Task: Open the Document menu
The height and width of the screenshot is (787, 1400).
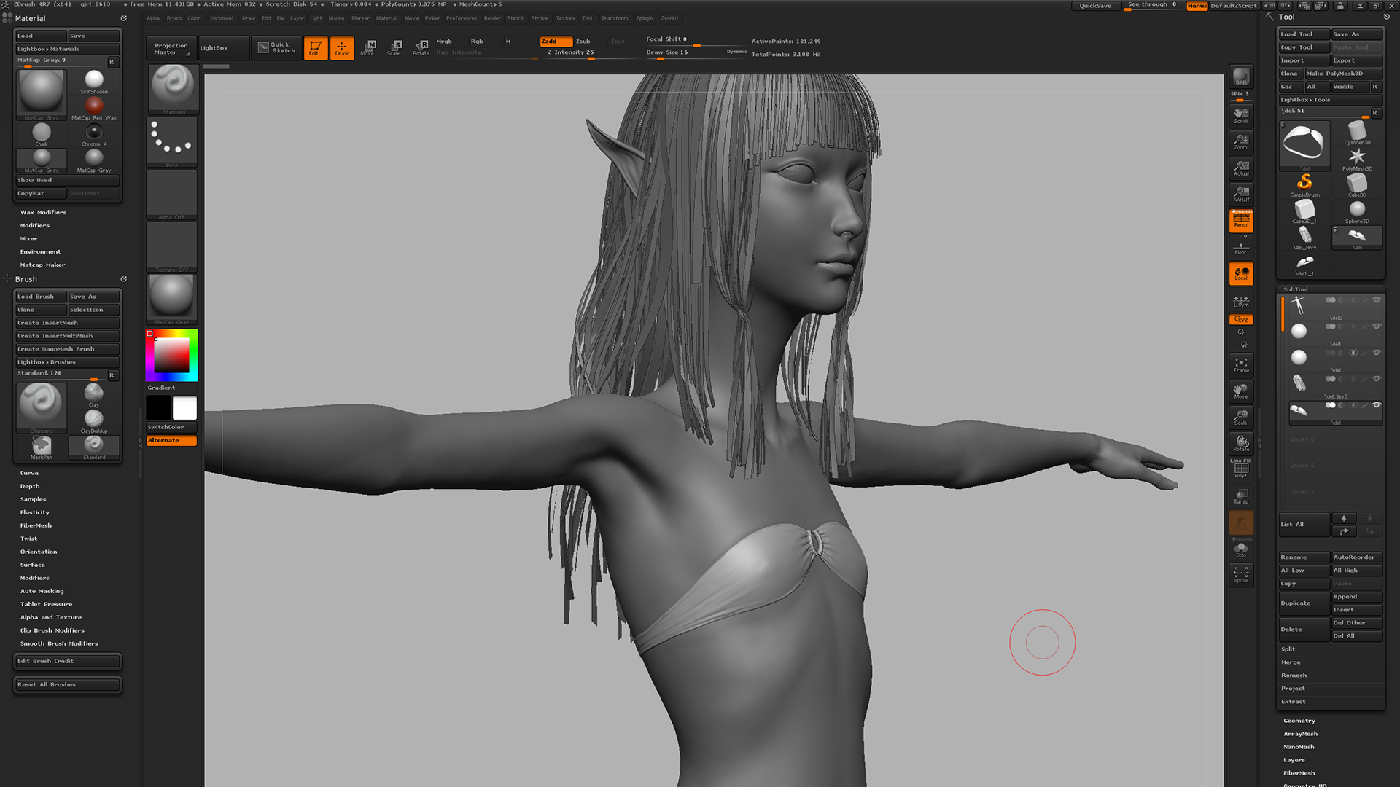Action: [x=222, y=18]
